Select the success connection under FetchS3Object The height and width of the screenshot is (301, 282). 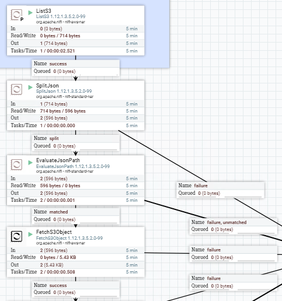(76, 289)
